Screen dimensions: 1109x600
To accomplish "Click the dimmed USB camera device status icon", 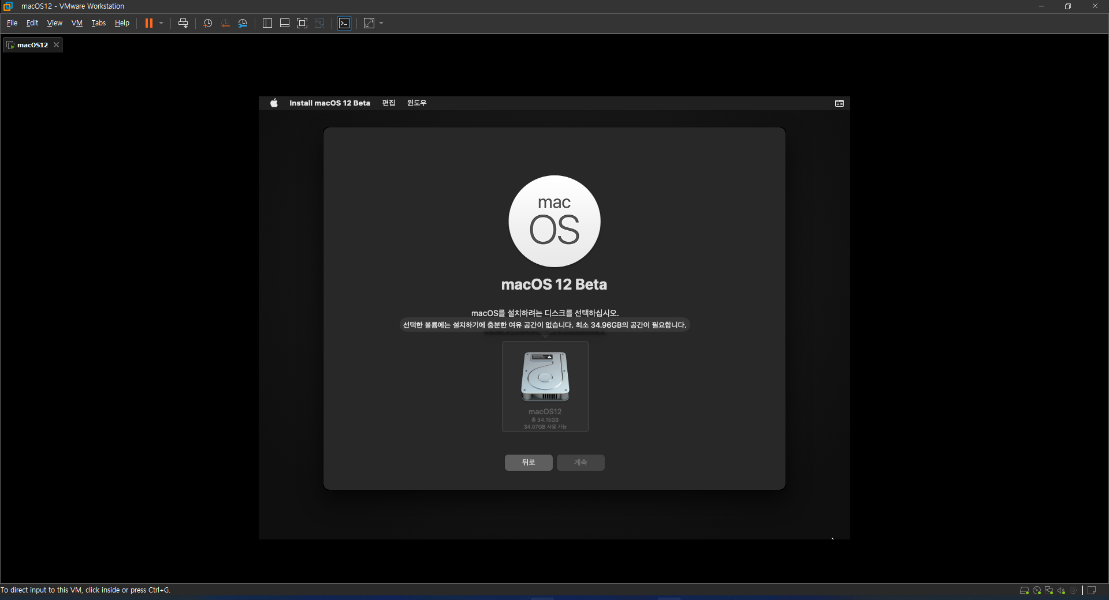I will pos(1073,590).
